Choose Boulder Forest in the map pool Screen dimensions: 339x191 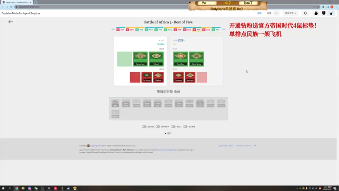click(x=147, y=103)
